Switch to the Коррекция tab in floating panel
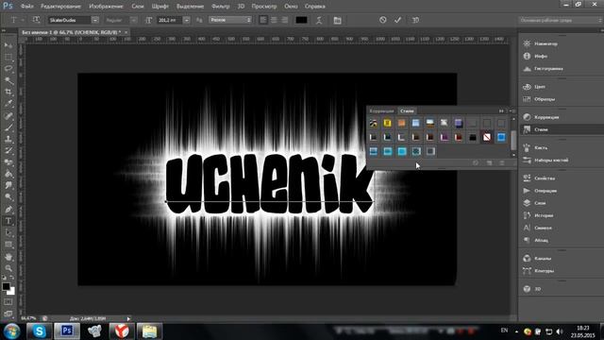 (x=381, y=111)
